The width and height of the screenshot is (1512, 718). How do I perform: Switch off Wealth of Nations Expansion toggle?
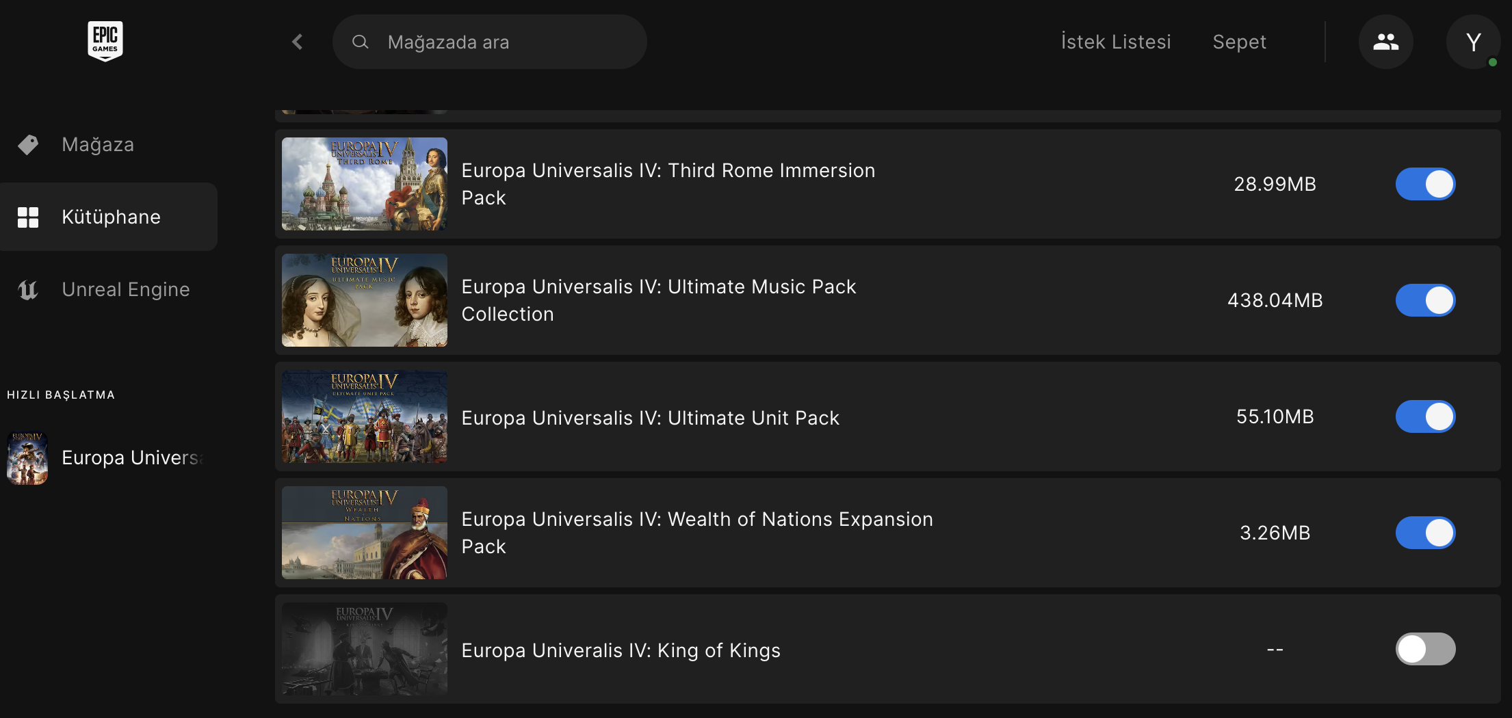(1425, 533)
